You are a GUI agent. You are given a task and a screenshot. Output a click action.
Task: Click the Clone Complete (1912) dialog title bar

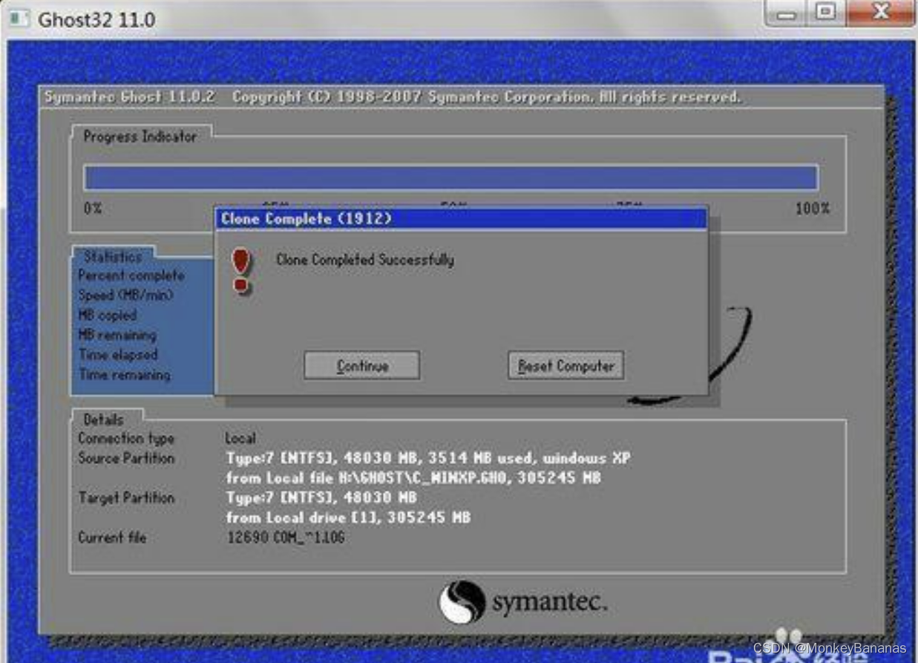[461, 218]
